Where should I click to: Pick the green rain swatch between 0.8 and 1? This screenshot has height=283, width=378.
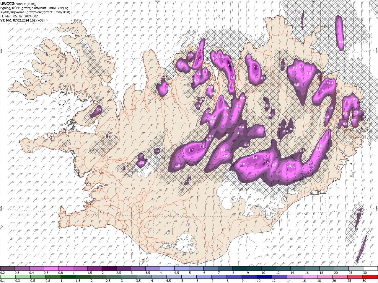pyautogui.click(x=53, y=277)
